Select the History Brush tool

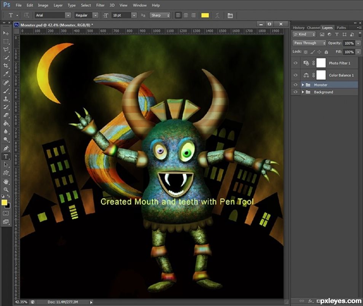pos(6,107)
